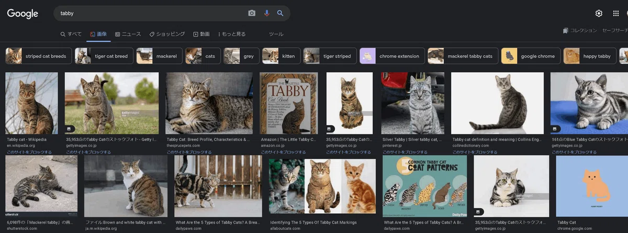The image size is (628, 233).
Task: Open the Brown and white tabby cat image
Action: click(126, 186)
